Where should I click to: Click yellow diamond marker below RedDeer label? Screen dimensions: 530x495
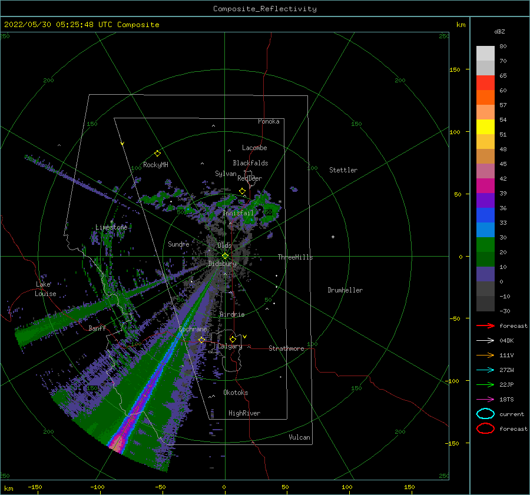point(242,191)
